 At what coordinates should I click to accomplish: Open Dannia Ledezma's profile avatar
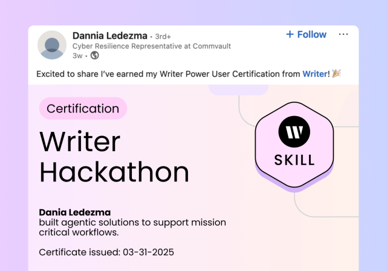pyautogui.click(x=52, y=45)
